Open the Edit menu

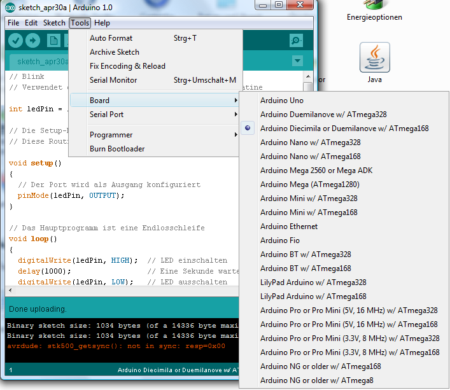[x=31, y=23]
